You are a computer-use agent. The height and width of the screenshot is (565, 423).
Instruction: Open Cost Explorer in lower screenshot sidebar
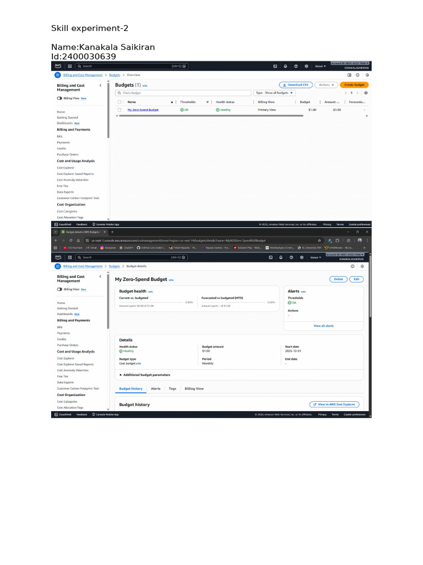pos(66,359)
